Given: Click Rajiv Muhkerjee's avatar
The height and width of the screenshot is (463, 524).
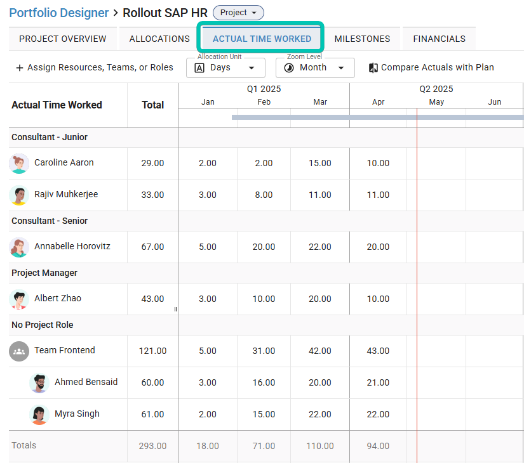Looking at the screenshot, I should point(19,195).
